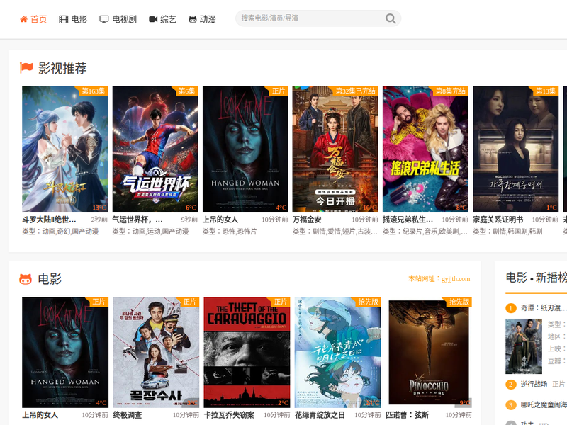Open the 气运世界杯 poster

155,149
